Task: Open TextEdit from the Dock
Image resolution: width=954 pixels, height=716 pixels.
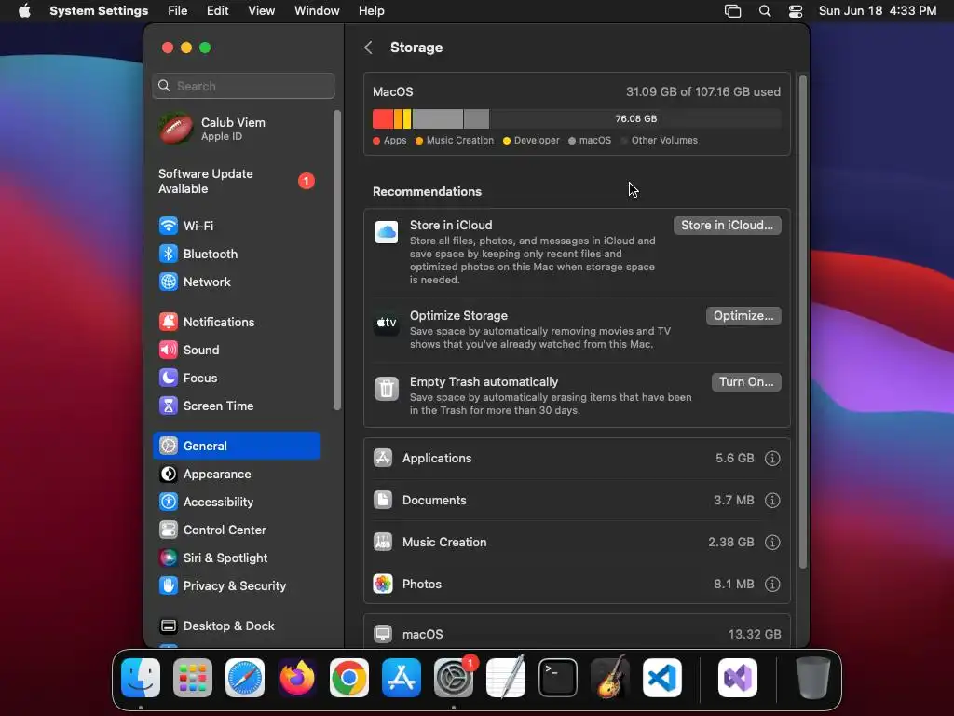Action: (x=506, y=678)
